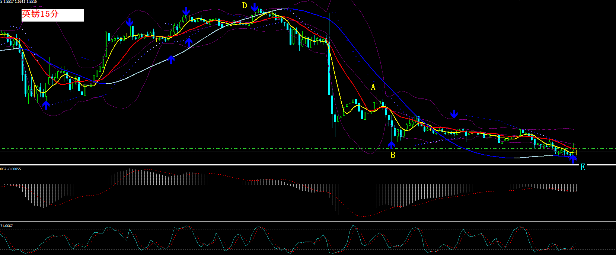The image size is (616, 255).
Task: Select the blue down arrow beside D
Action: (255, 7)
